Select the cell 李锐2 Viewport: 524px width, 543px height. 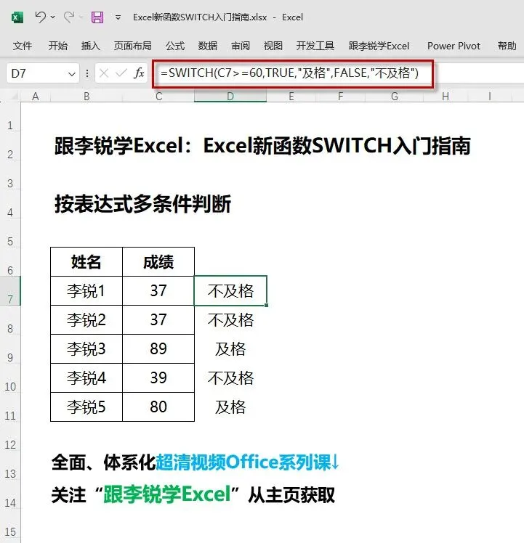[86, 320]
